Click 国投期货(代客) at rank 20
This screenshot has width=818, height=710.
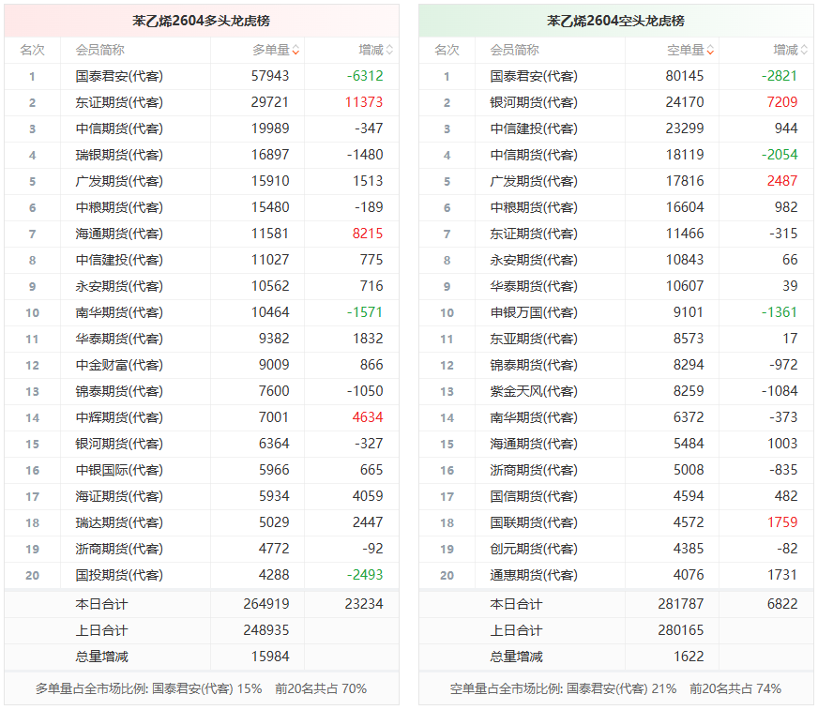(119, 576)
